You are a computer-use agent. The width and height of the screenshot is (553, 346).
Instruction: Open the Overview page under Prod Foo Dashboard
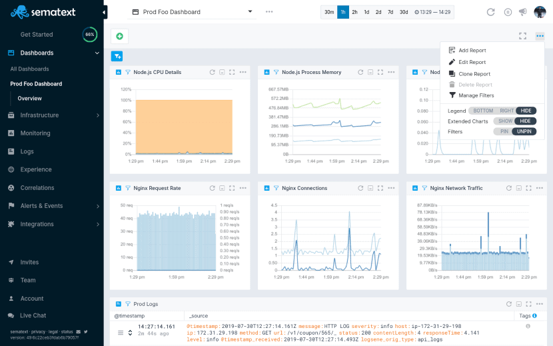coord(29,99)
